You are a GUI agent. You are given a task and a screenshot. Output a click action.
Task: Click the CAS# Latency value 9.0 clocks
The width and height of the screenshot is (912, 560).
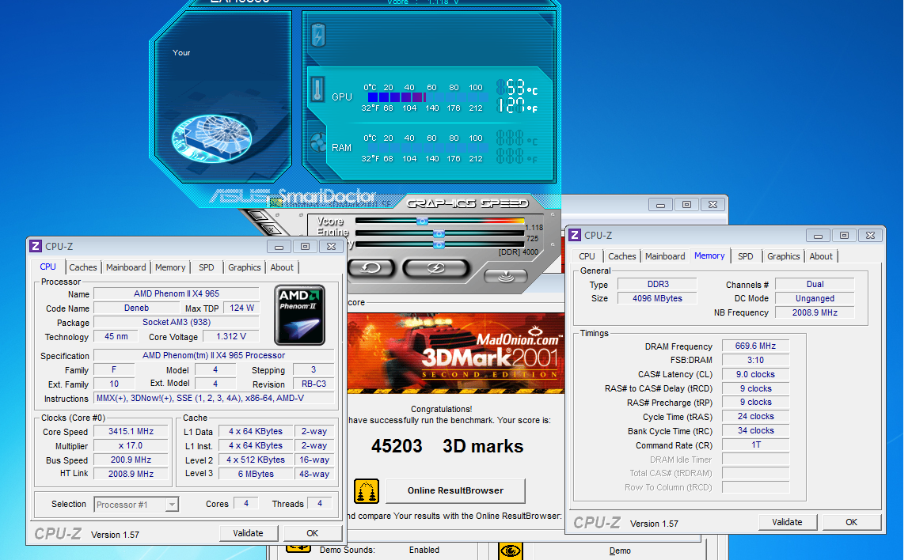coord(755,375)
